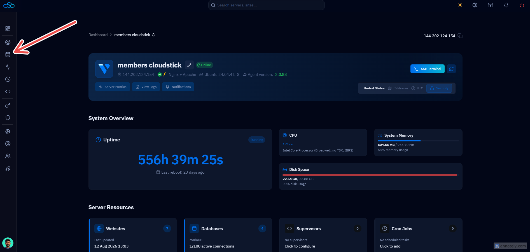Click the Databases card icon

pyautogui.click(x=194, y=228)
